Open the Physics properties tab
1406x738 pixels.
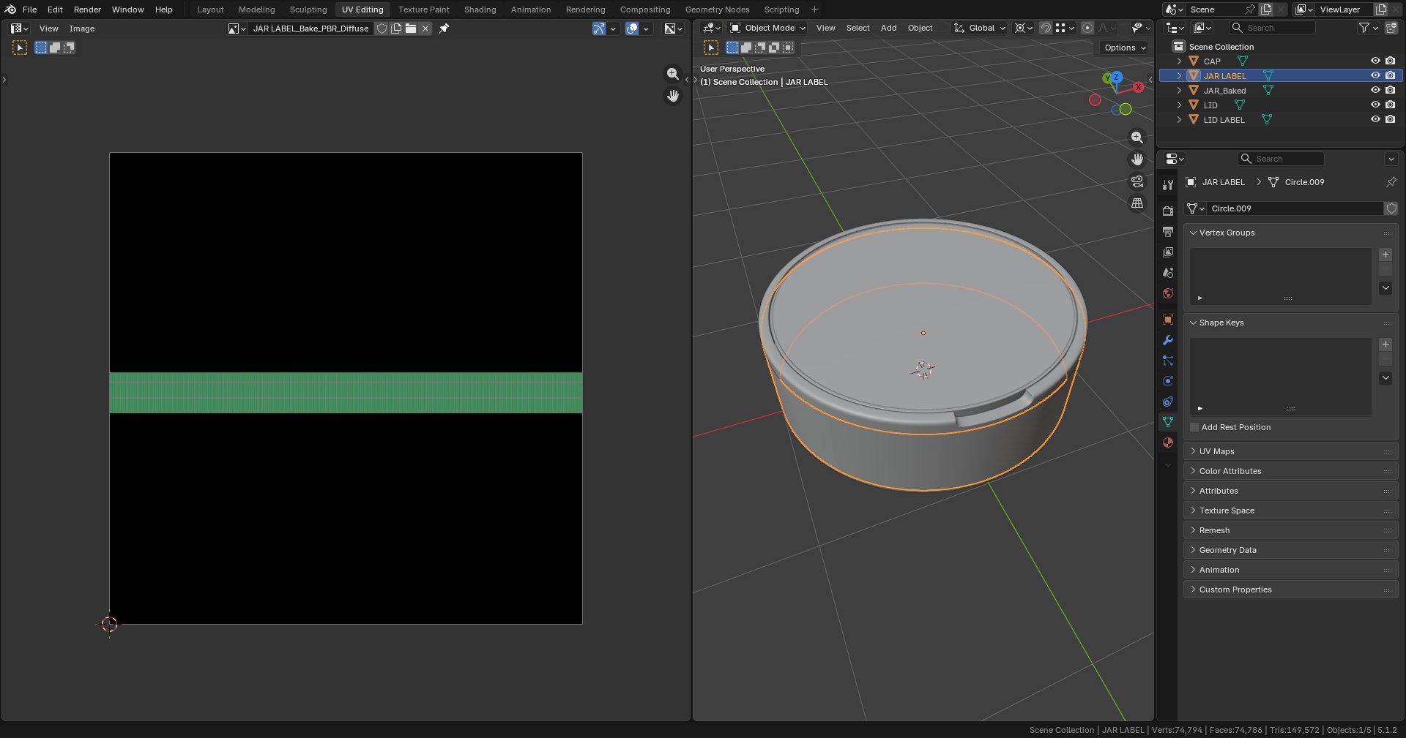[1167, 381]
